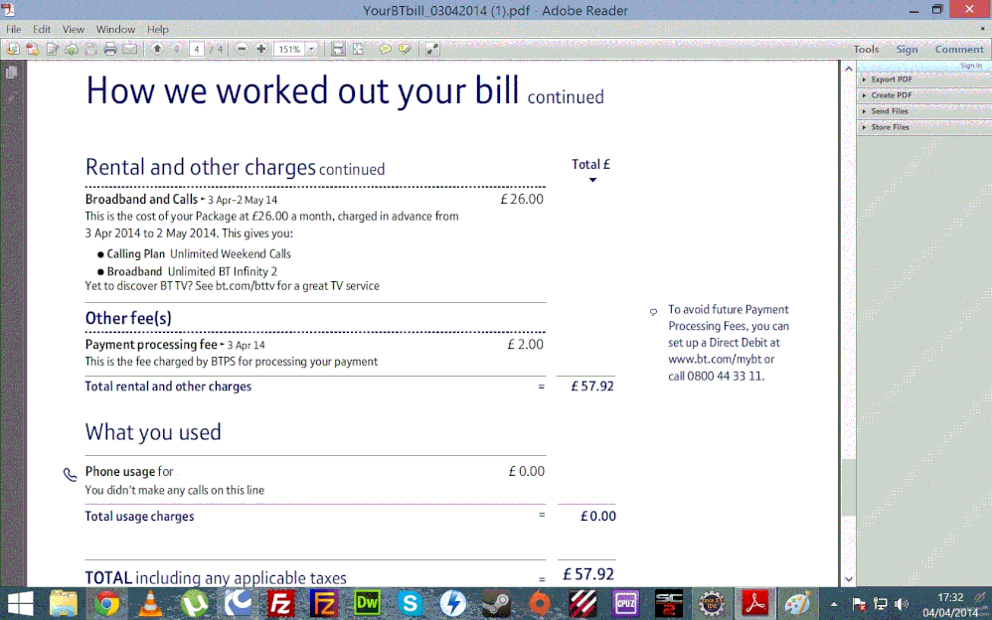Open Steam from taskbar
992x620 pixels.
pos(497,603)
